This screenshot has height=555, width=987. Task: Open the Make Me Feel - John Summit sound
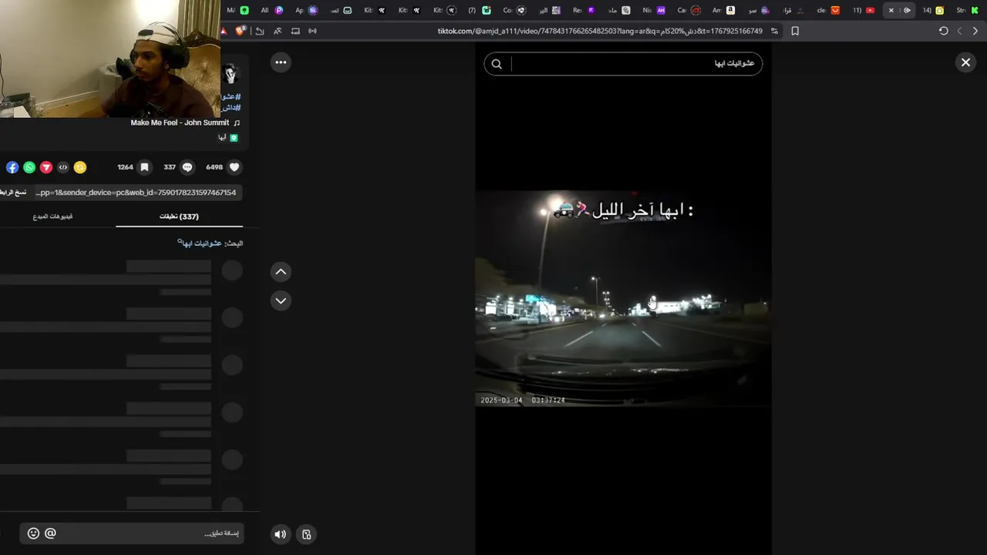185,123
